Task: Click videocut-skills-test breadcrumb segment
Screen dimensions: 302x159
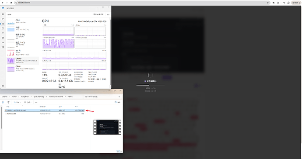Action: 56,97
